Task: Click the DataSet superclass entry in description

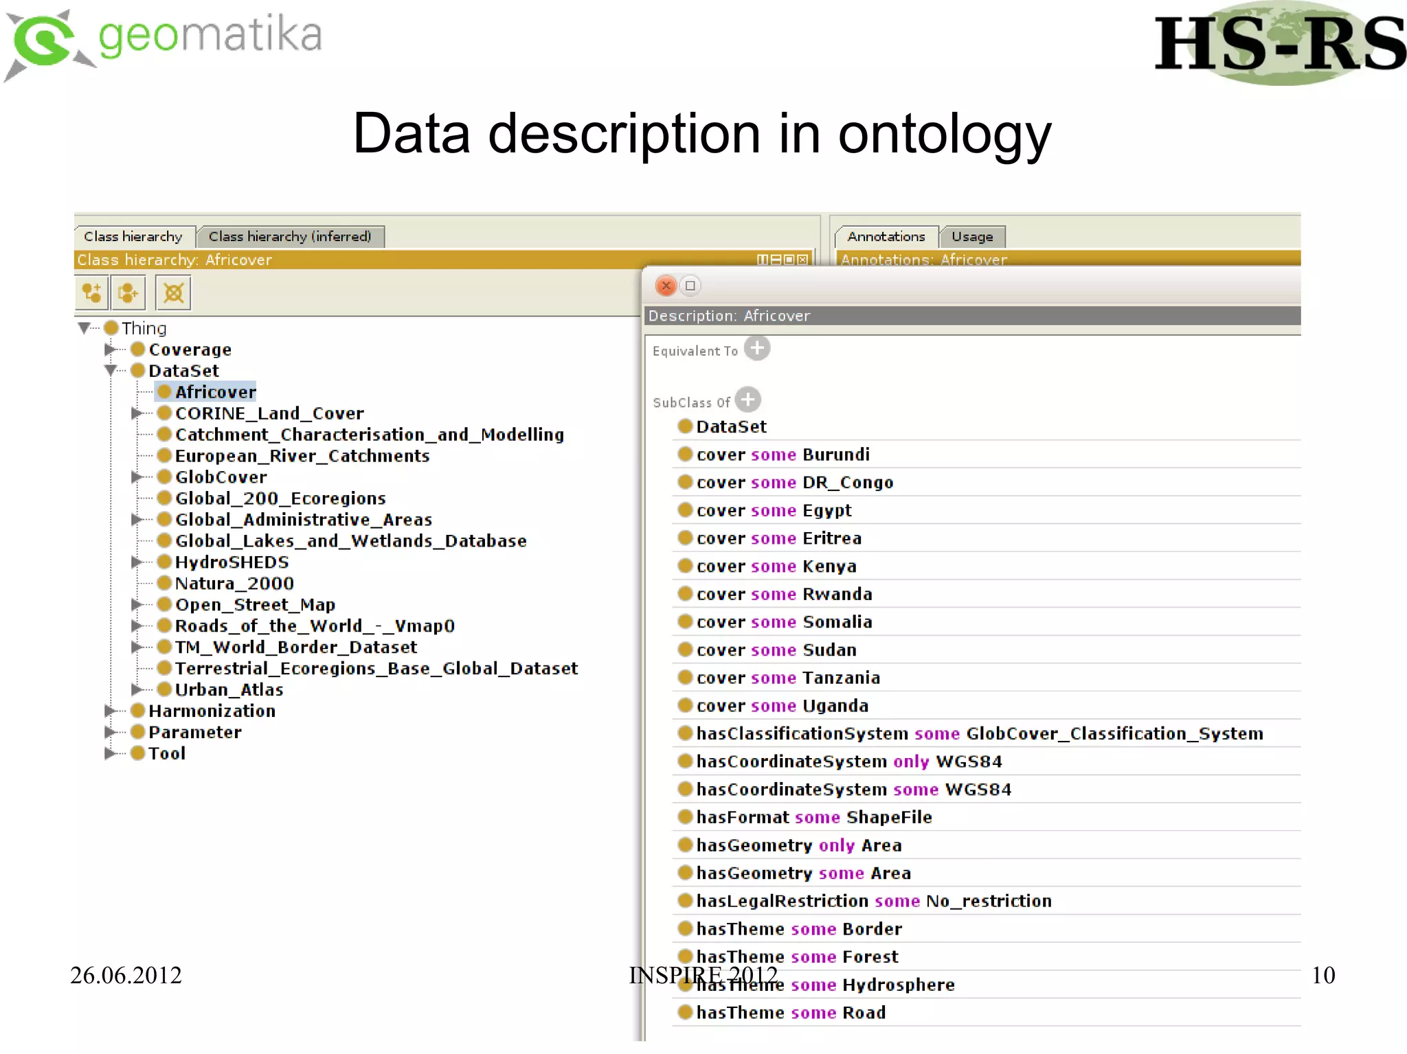Action: 987,426
